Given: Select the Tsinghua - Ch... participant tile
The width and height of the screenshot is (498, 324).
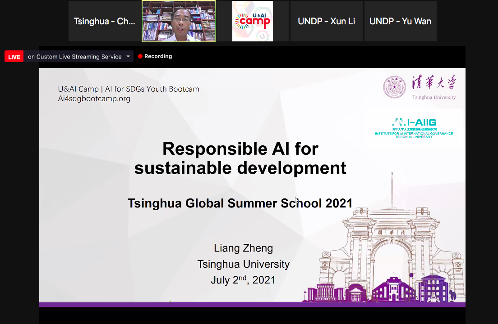Looking at the screenshot, I should (x=104, y=21).
